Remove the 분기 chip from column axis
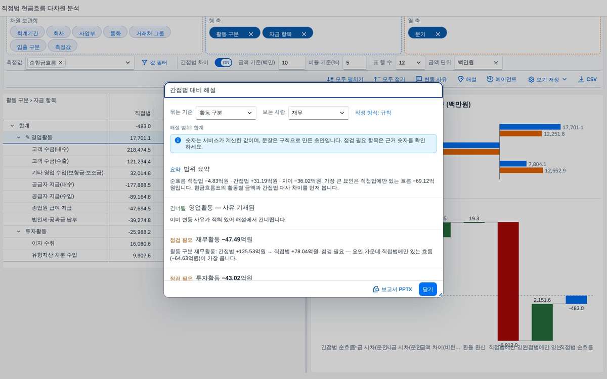 coord(438,34)
